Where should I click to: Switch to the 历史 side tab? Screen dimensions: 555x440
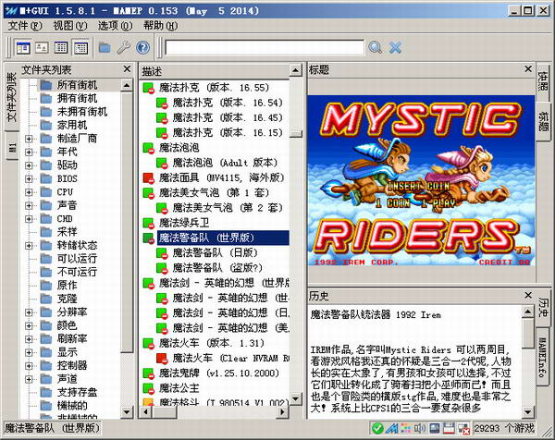click(x=543, y=307)
